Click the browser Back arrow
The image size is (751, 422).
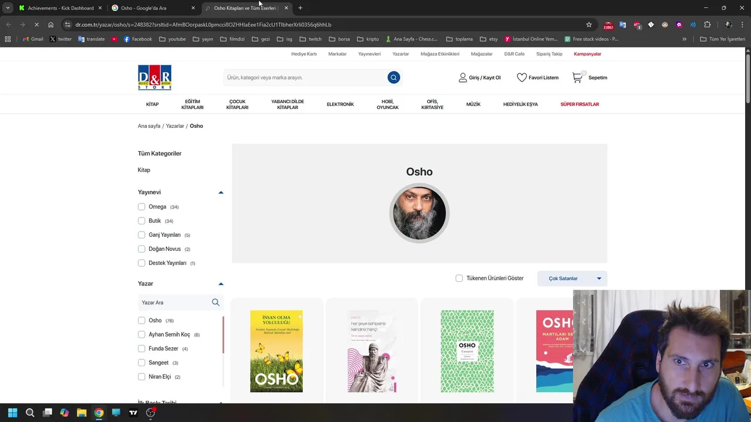coord(8,25)
